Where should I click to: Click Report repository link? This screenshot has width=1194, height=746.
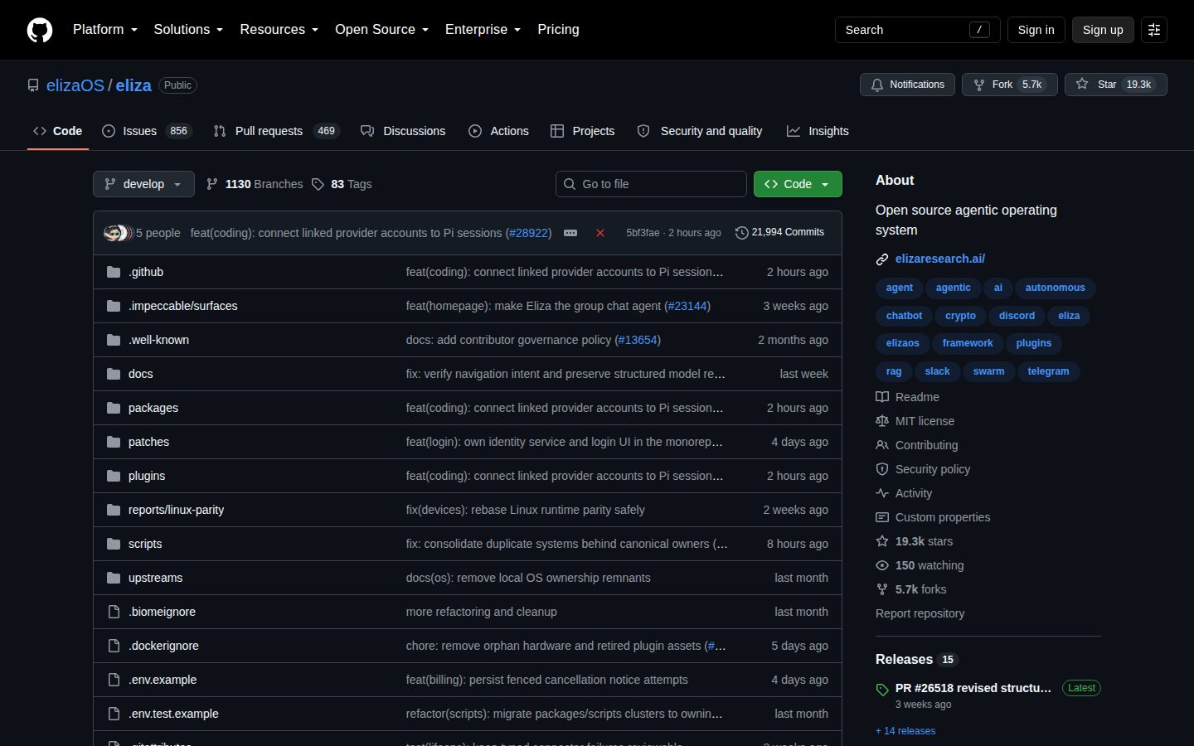(920, 613)
